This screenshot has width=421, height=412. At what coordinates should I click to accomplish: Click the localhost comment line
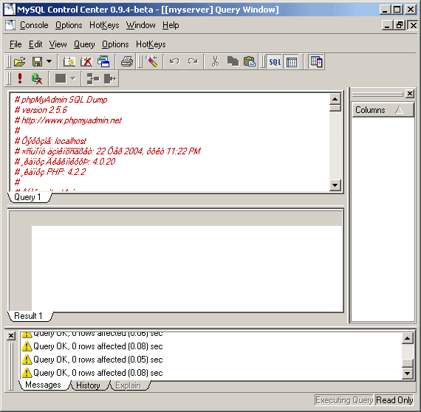[50, 141]
